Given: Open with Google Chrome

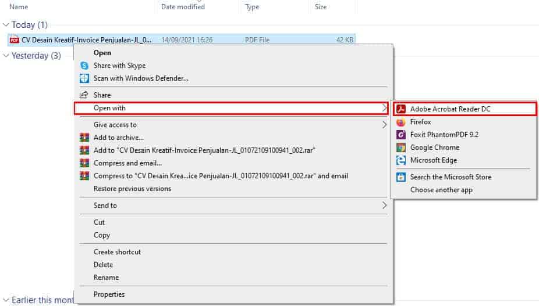Looking at the screenshot, I should [x=435, y=147].
